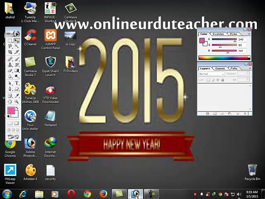Screen dimensions: 265x199
Task: Switch to Full Screen Mode with Menu Bar
Action: (x=13, y=130)
